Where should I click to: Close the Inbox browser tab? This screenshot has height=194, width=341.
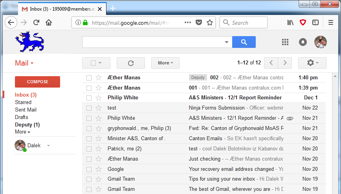coord(100,9)
